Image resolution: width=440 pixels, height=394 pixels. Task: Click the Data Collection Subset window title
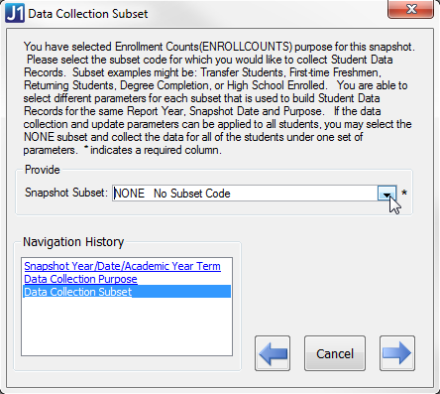tap(88, 14)
